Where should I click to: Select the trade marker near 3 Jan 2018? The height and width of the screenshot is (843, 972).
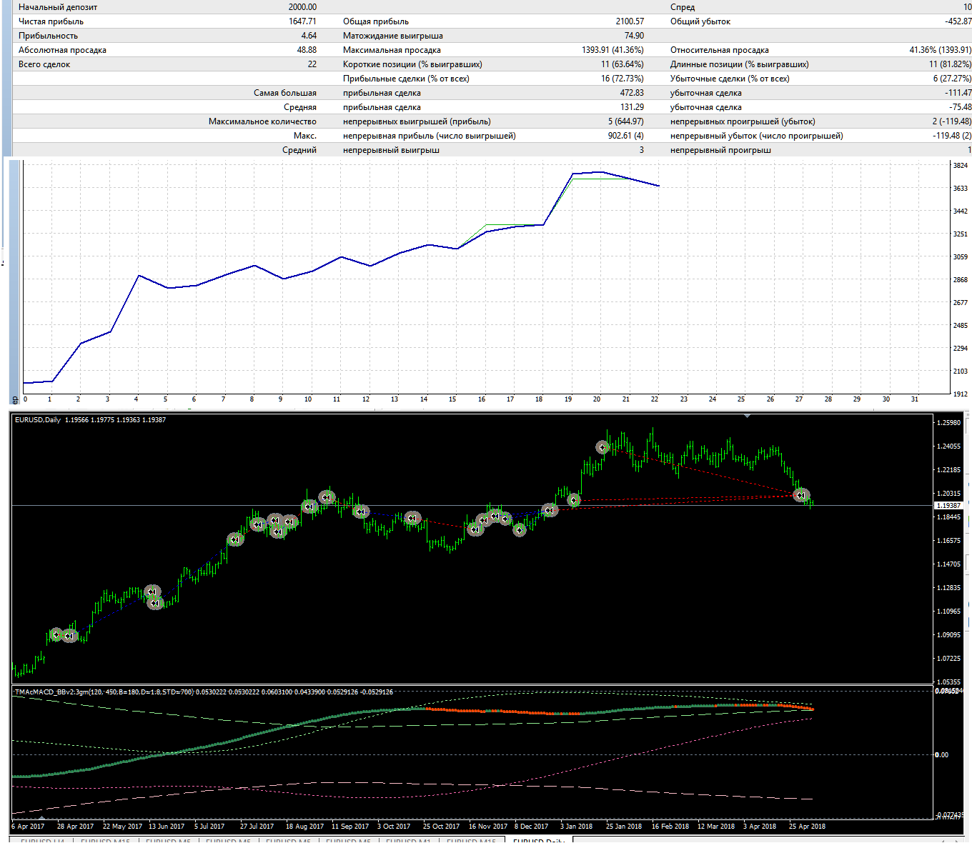573,500
